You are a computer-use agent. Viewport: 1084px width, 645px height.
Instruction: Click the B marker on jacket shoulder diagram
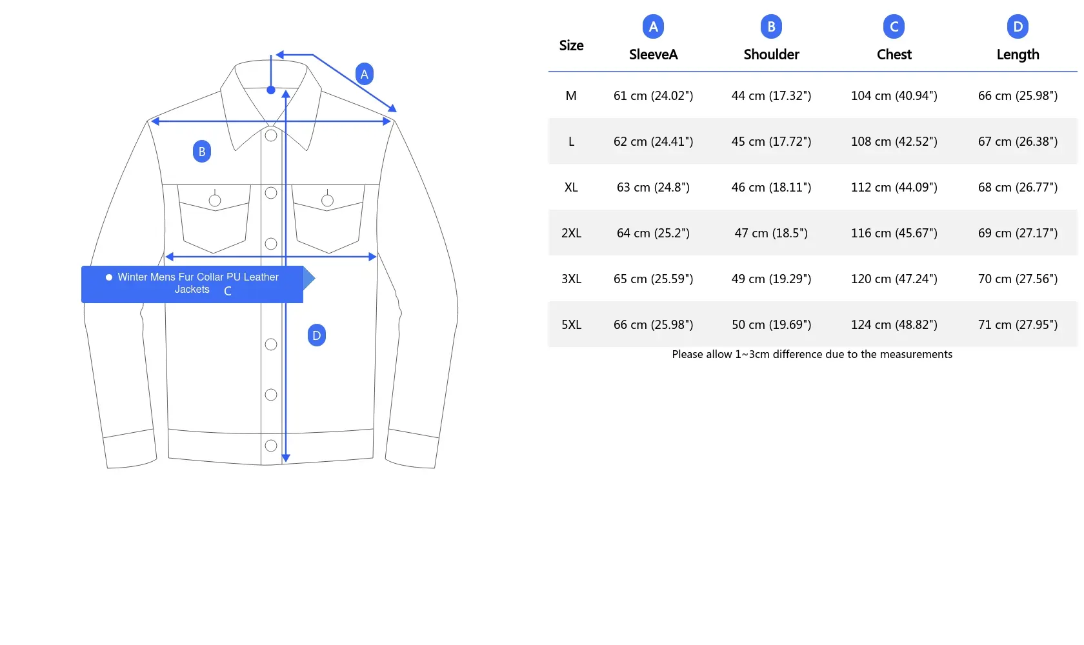202,152
